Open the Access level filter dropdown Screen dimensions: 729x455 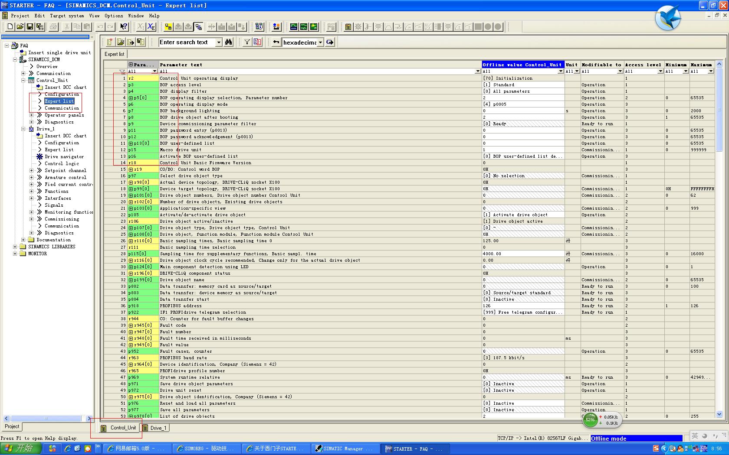[660, 71]
